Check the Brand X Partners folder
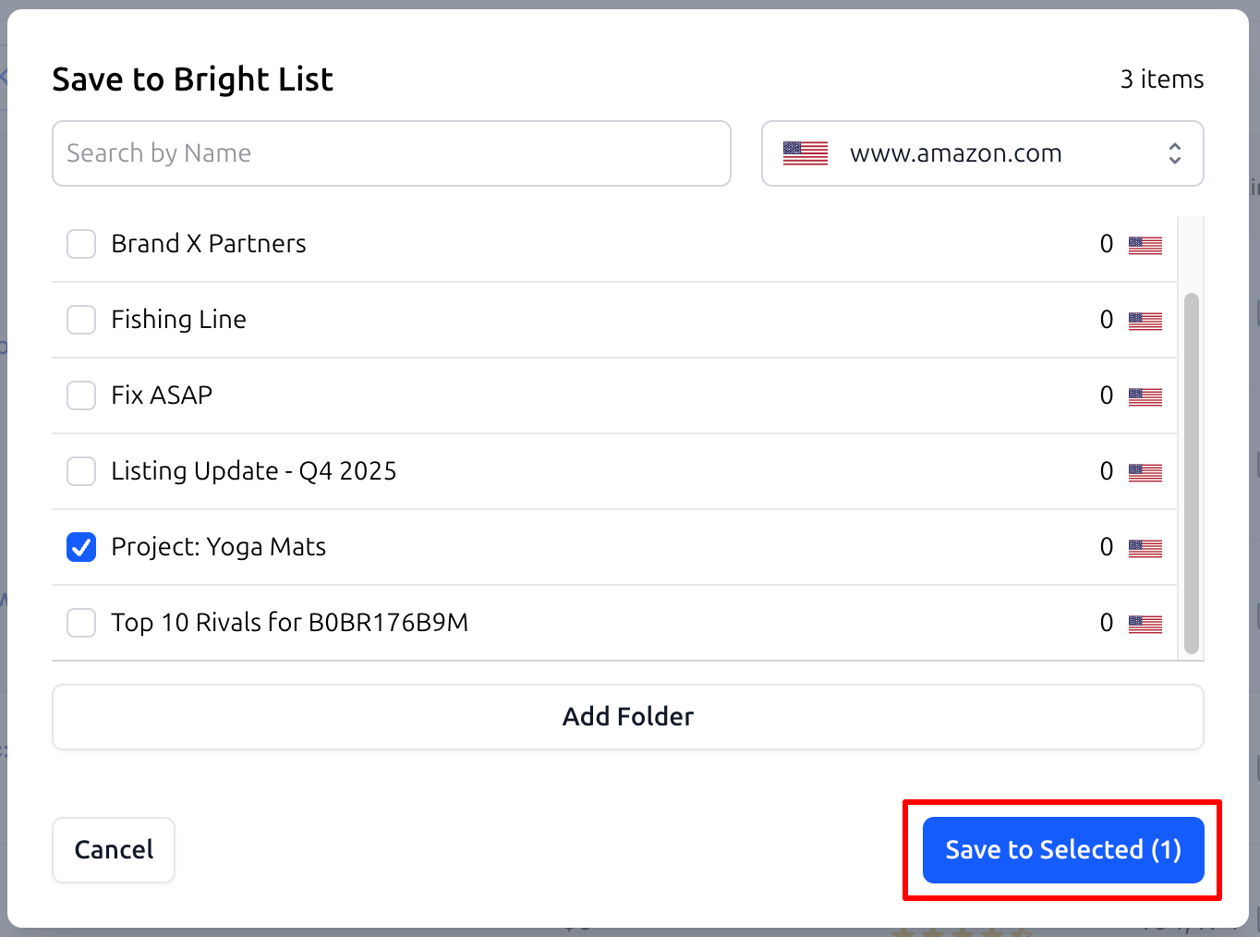 click(x=81, y=244)
